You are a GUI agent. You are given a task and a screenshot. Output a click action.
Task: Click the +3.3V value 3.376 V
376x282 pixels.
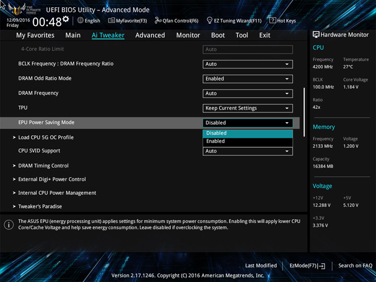(x=320, y=226)
